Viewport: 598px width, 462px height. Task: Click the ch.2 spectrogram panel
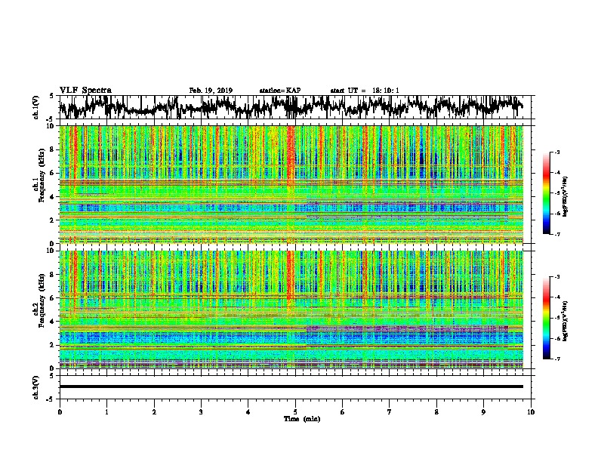click(291, 310)
